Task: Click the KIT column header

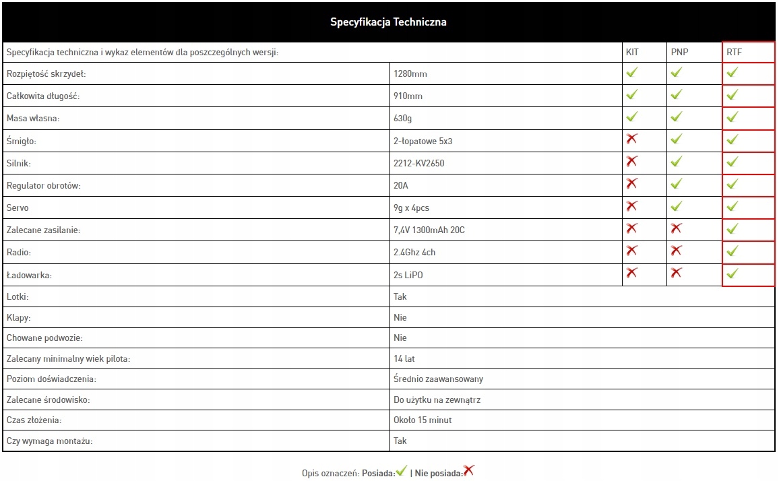Action: 632,53
